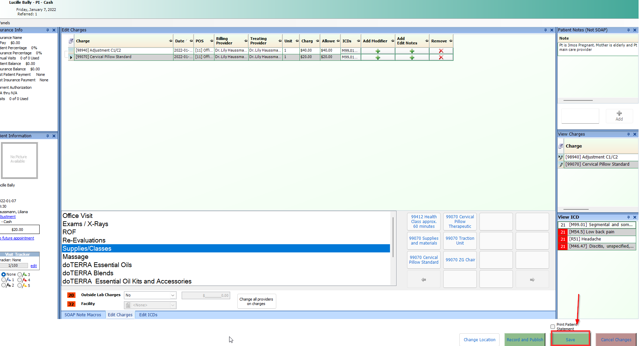
Task: Click the Visit Tracker 1/100 progress bar
Action: [x=14, y=265]
